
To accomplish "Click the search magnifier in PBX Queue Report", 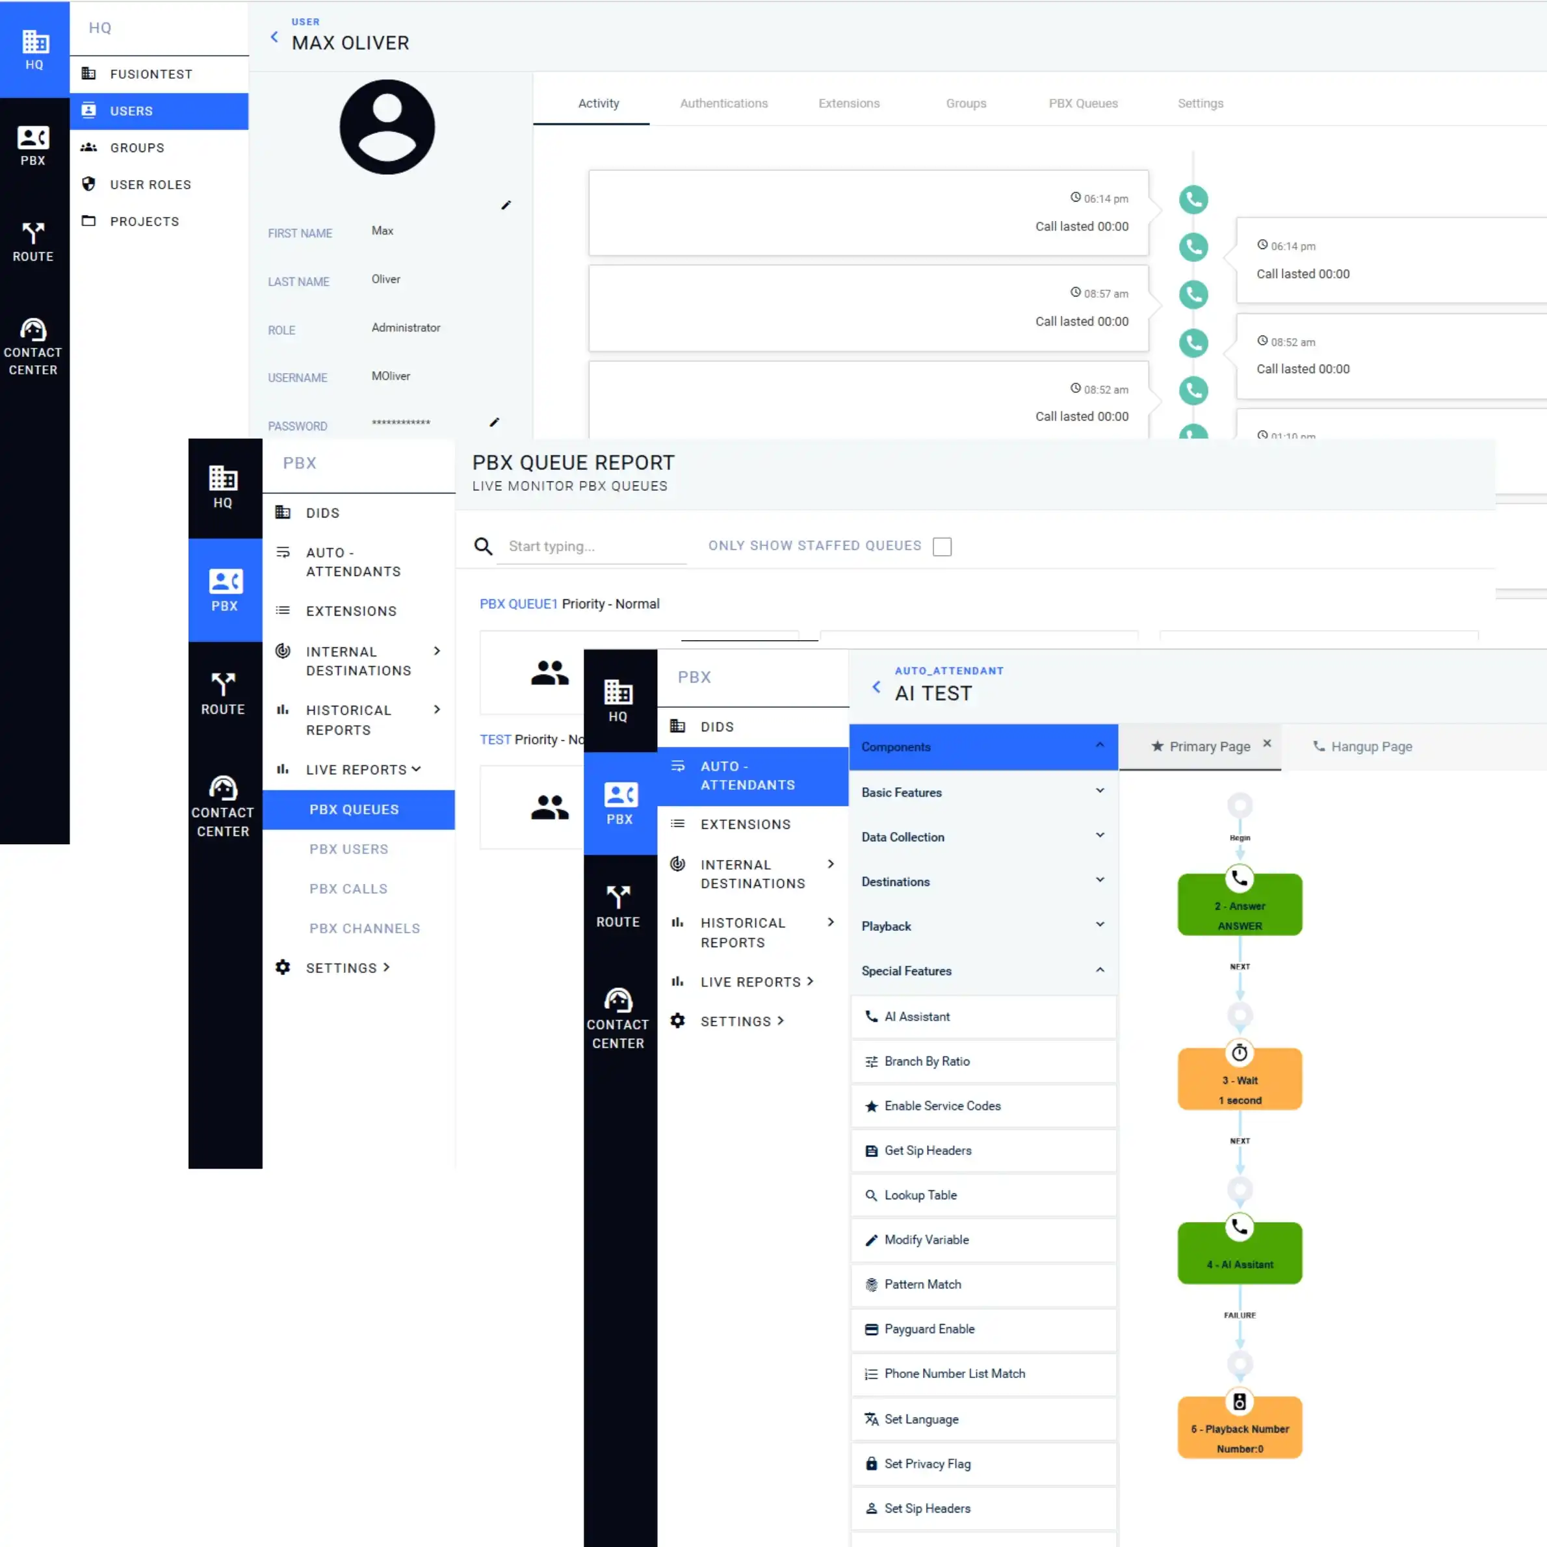I will [x=483, y=546].
